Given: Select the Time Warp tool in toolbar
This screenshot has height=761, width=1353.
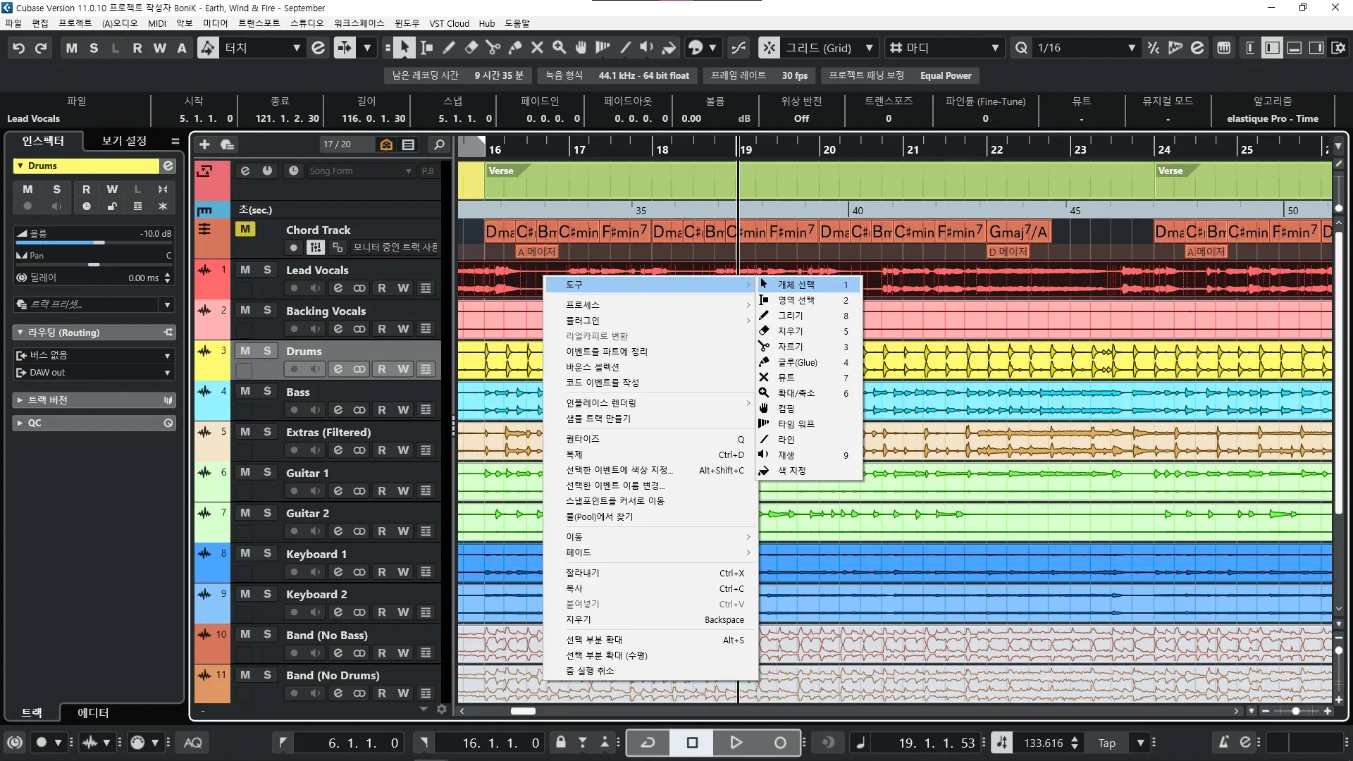Looking at the screenshot, I should click(603, 48).
